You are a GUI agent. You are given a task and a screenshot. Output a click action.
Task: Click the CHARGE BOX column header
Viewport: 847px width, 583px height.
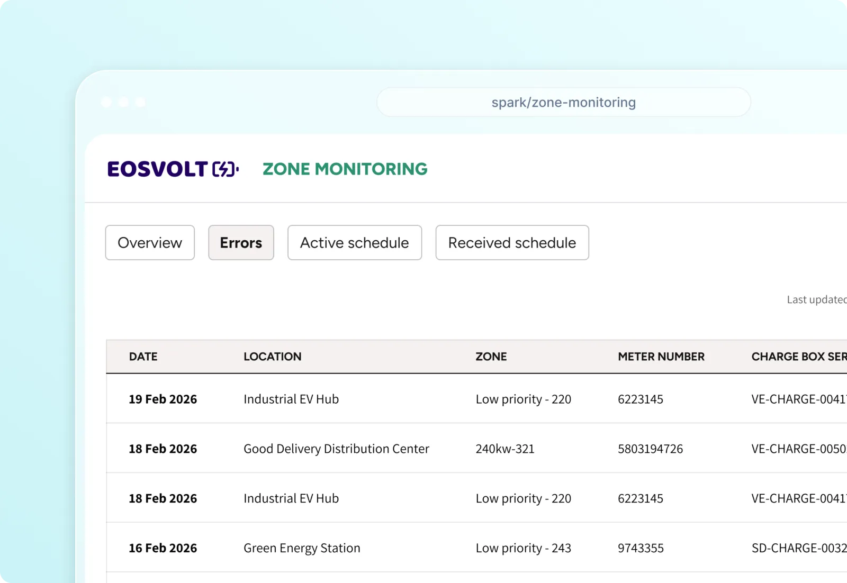coord(798,357)
